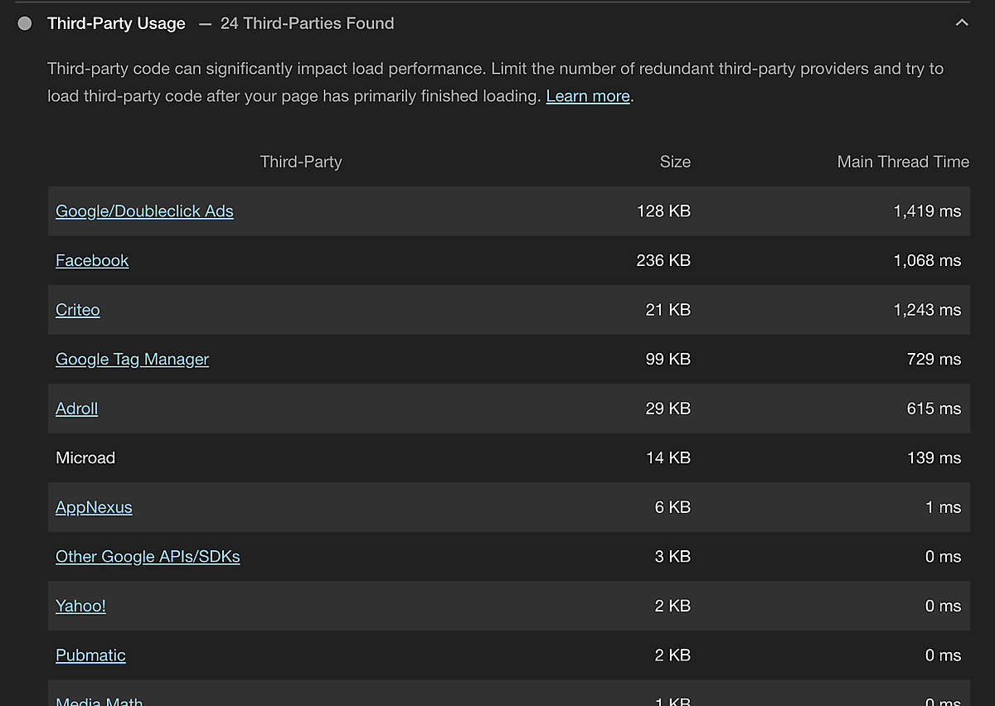Click the Facebook third-party link
The image size is (995, 706).
[x=92, y=260]
